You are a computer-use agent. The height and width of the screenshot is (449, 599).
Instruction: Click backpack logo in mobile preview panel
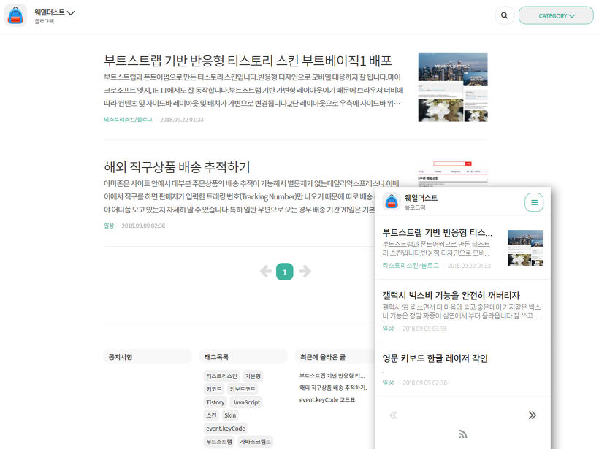[x=392, y=202]
